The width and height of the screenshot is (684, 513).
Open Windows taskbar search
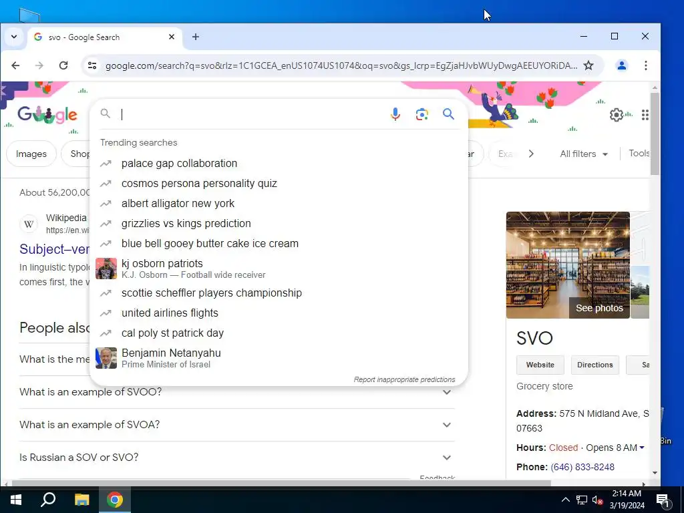pyautogui.click(x=48, y=500)
